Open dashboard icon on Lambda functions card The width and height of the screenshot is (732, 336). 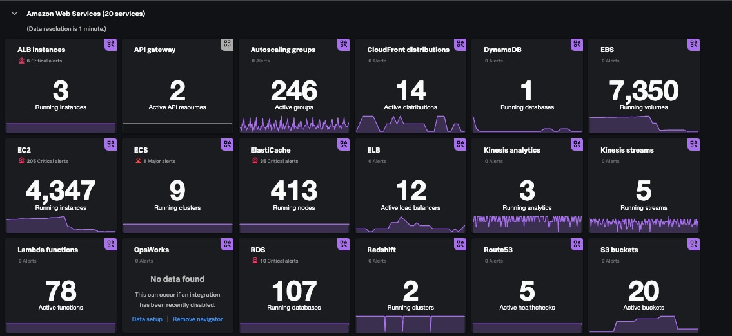pyautogui.click(x=110, y=244)
